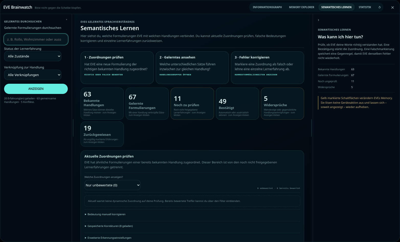Click the Anzeigen button
This screenshot has width=400, height=242.
point(36,89)
